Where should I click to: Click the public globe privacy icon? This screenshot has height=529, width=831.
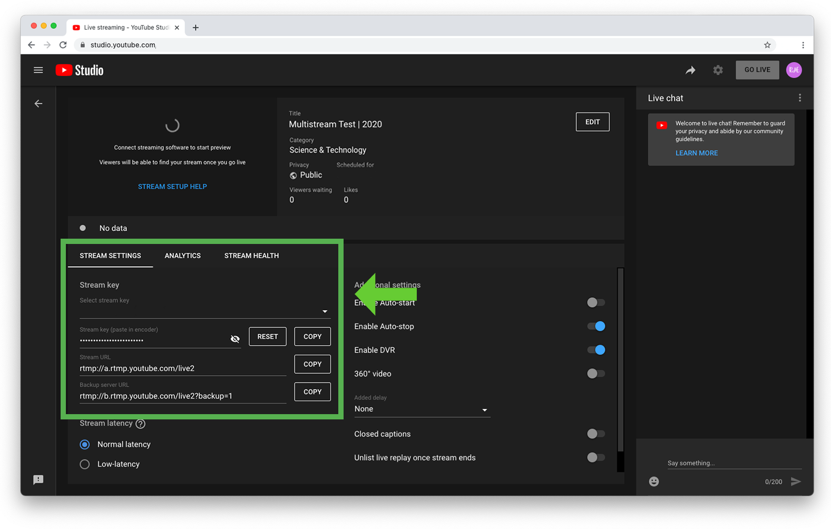[294, 175]
